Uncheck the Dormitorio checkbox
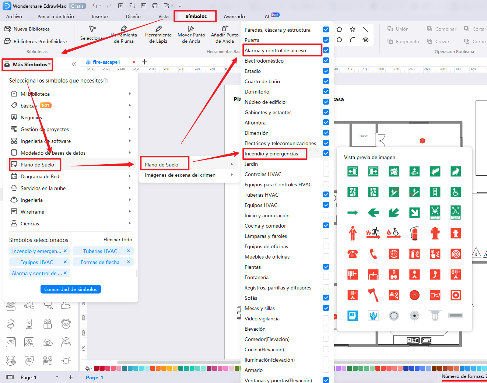The width and height of the screenshot is (487, 383). coord(326,91)
